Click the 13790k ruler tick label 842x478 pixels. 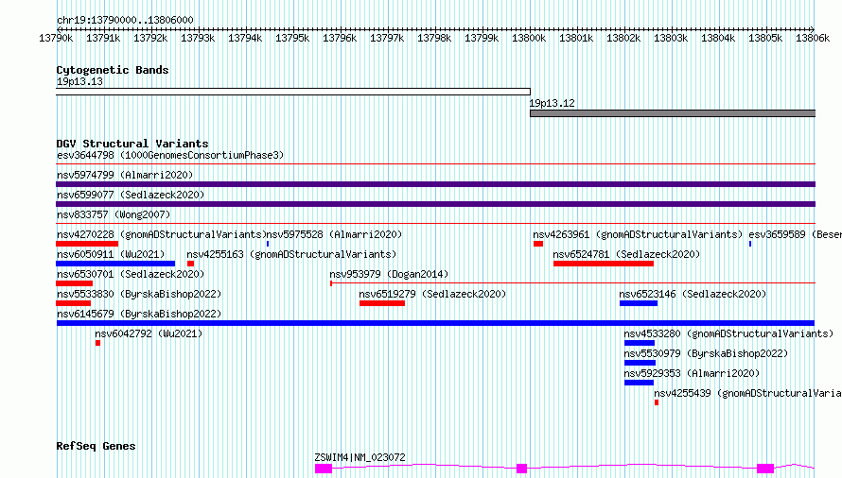(x=56, y=38)
